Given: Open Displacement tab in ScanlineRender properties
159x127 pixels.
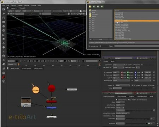Looking at the screenshot, I should pyautogui.click(x=142, y=96).
